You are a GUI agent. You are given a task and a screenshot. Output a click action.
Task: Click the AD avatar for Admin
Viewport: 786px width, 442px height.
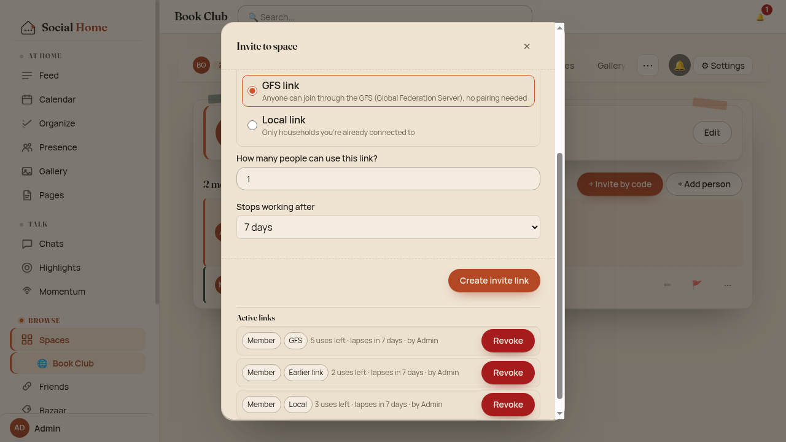click(20, 428)
